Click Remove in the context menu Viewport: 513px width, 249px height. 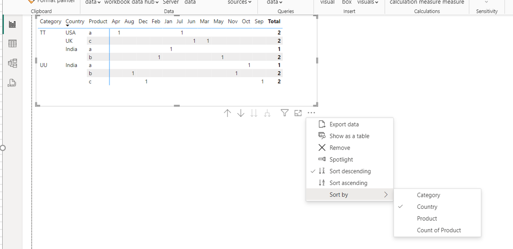pos(350,148)
